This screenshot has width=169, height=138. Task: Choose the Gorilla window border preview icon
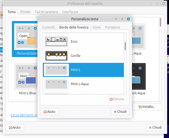point(56,55)
